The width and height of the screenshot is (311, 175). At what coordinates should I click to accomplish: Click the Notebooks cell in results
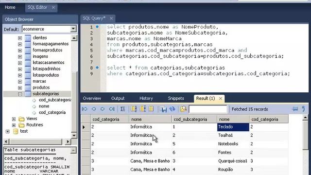(233, 144)
